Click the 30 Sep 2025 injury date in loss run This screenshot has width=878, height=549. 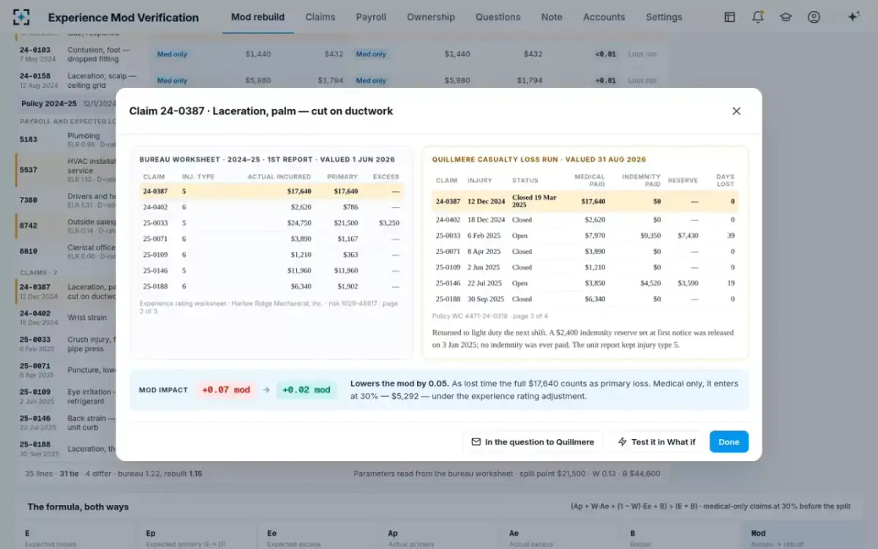click(x=486, y=299)
